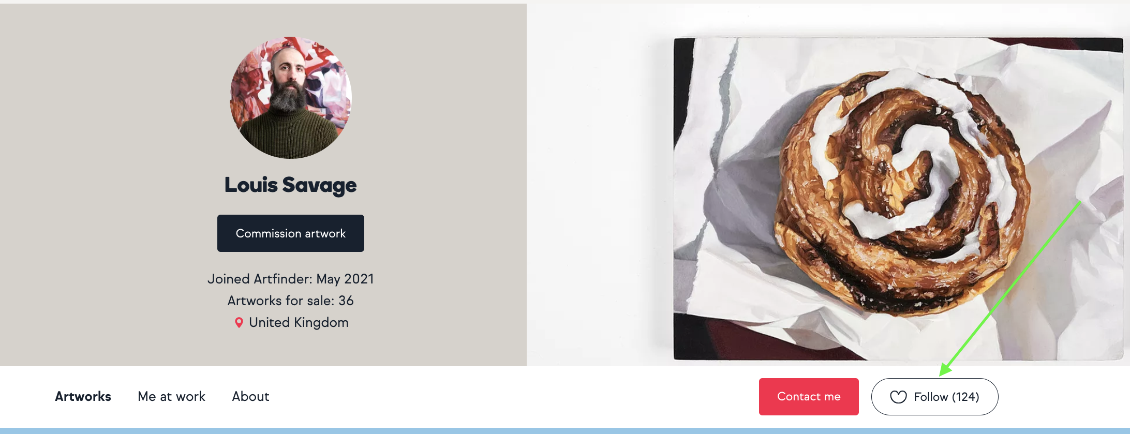Click Joined Artfinder: May 2021 text
Viewport: 1130px width, 434px height.
tap(291, 279)
